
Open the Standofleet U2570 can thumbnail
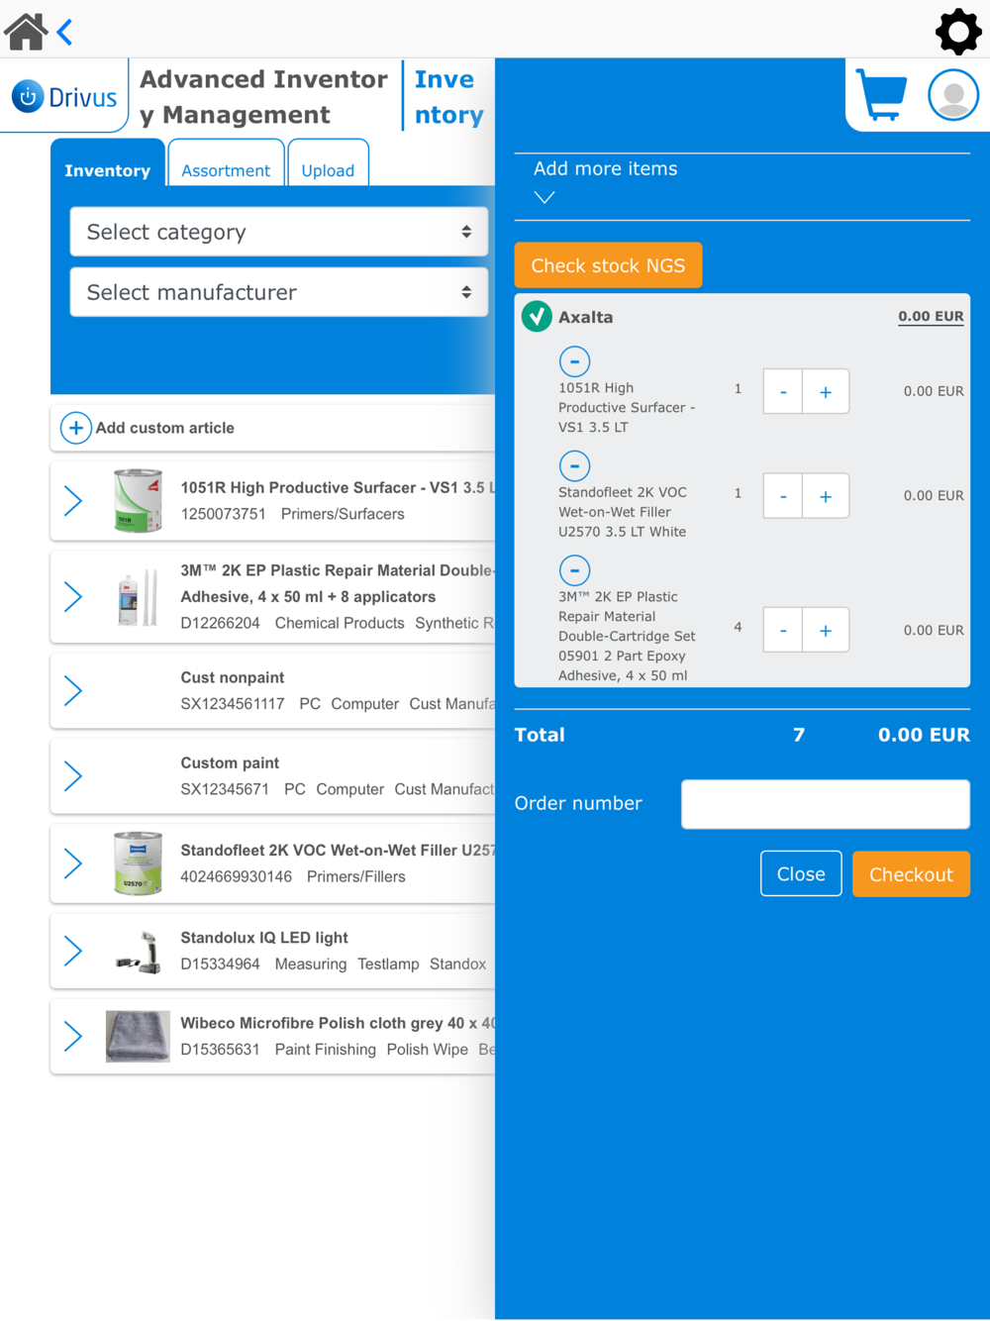click(138, 864)
